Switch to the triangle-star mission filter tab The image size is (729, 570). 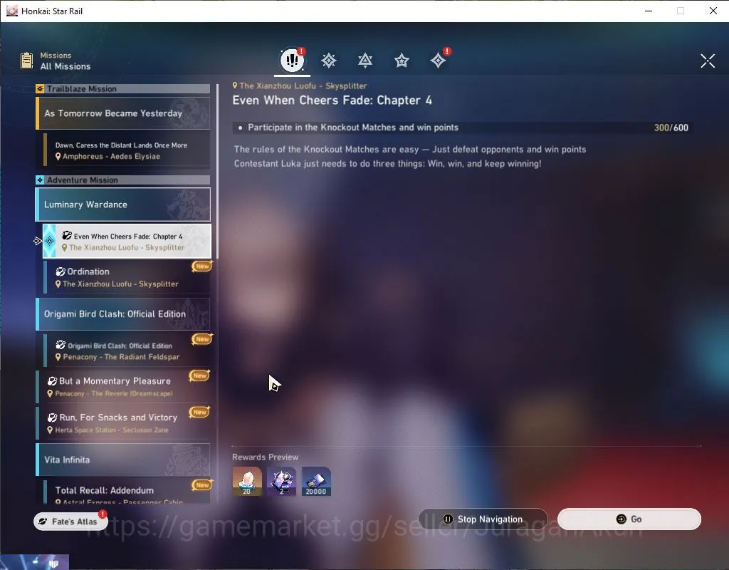coord(365,61)
